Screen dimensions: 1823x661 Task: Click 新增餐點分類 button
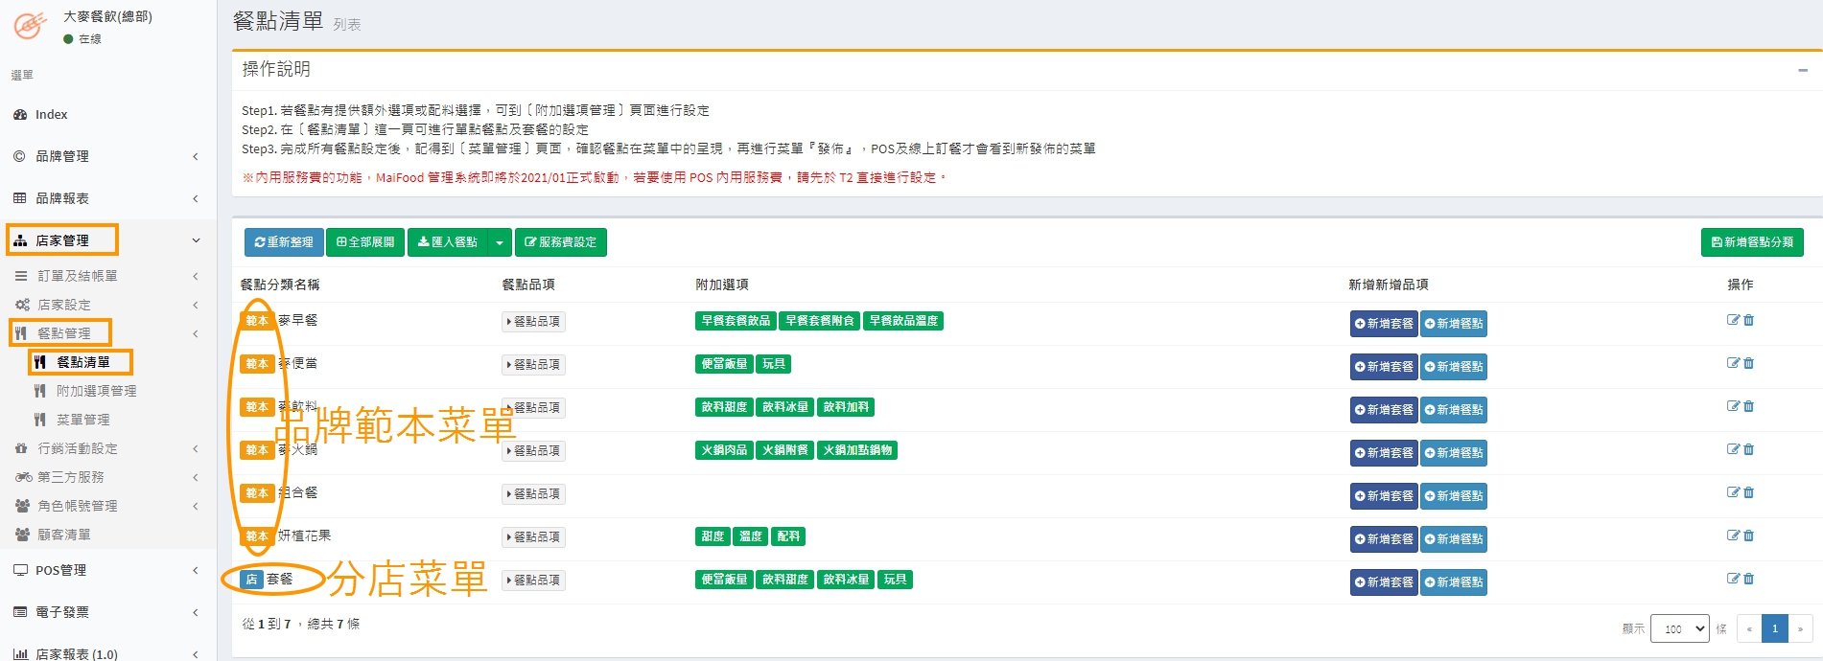(x=1751, y=242)
